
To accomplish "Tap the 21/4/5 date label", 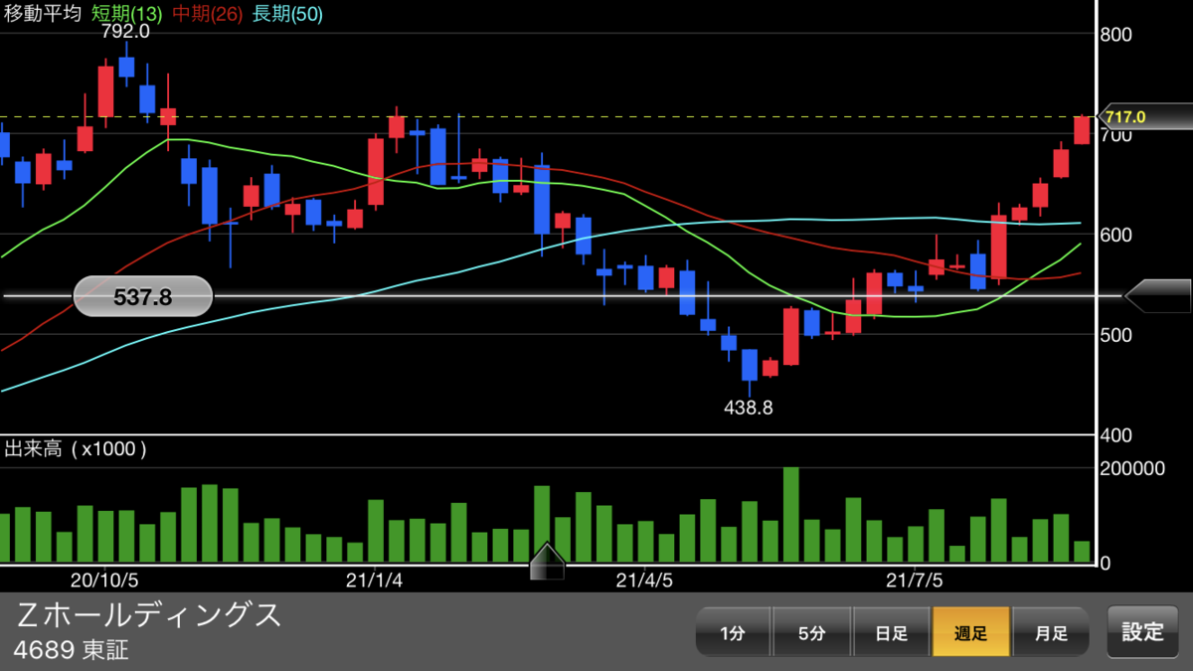I will [644, 579].
